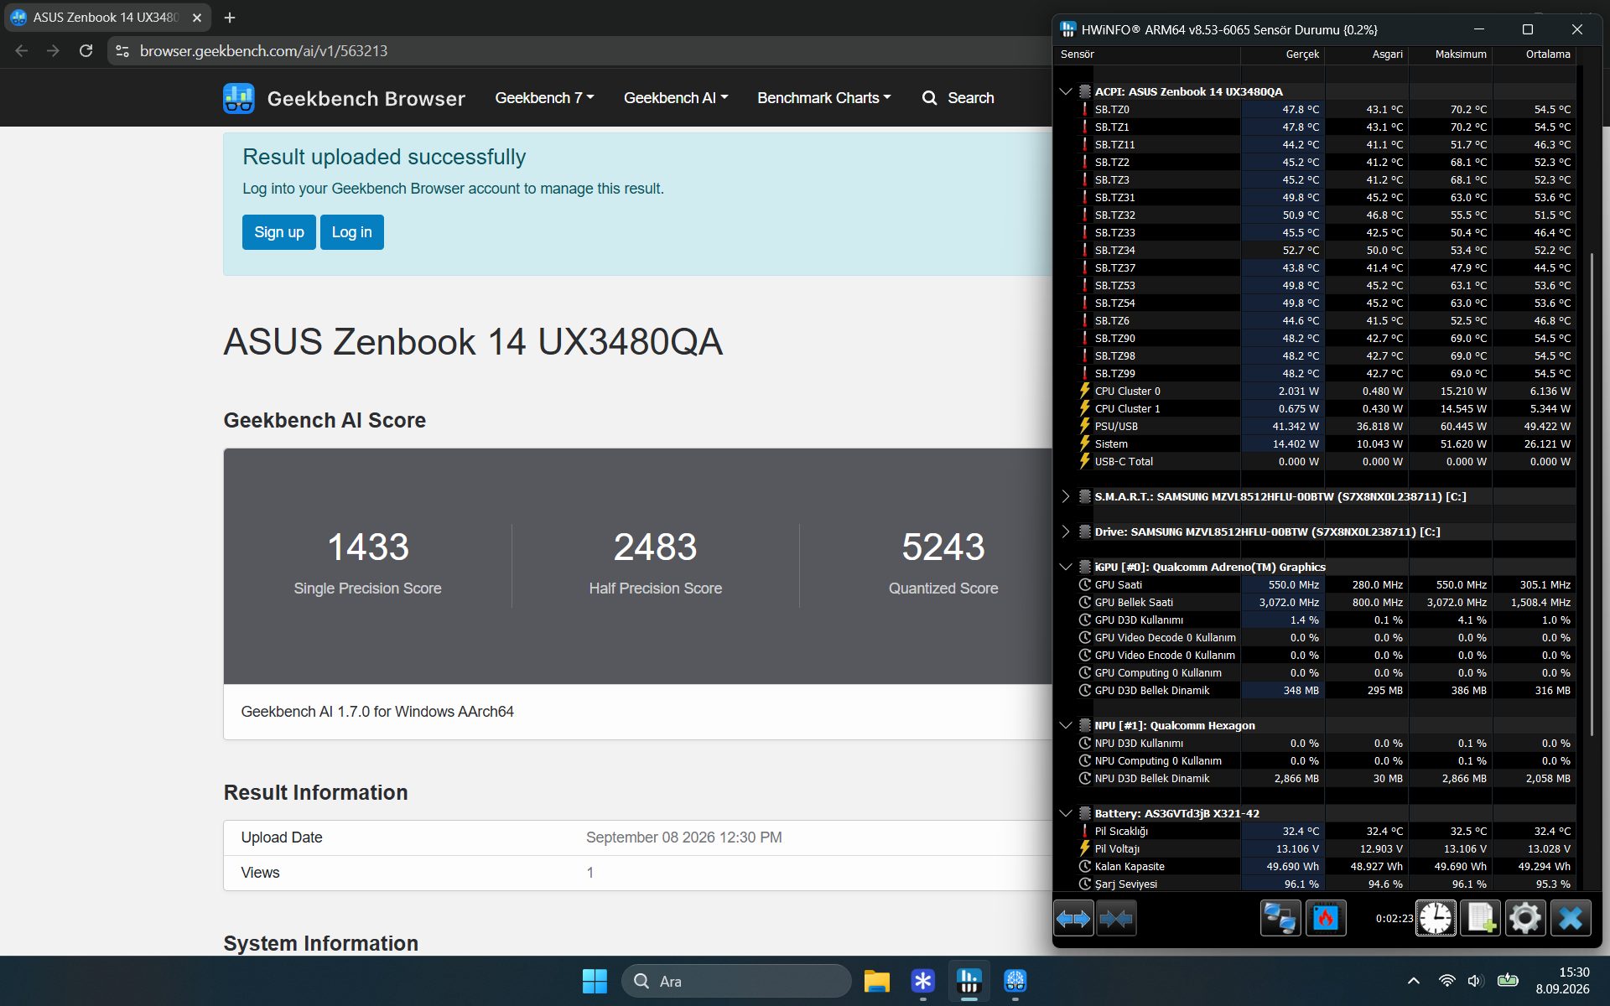Click HWiNFO collapse columns arrows icon
Image resolution: width=1610 pixels, height=1006 pixels.
[x=1116, y=919]
